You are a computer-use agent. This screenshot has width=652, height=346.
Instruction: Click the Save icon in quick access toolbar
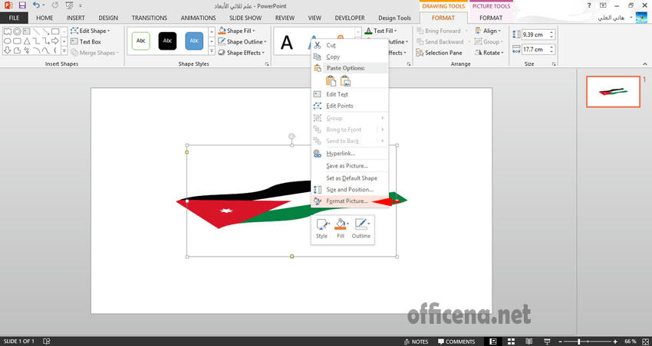pyautogui.click(x=22, y=6)
